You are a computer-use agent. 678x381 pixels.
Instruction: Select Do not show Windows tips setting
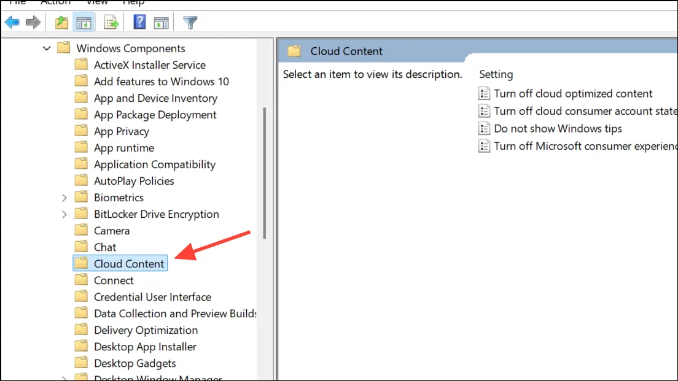coord(558,129)
